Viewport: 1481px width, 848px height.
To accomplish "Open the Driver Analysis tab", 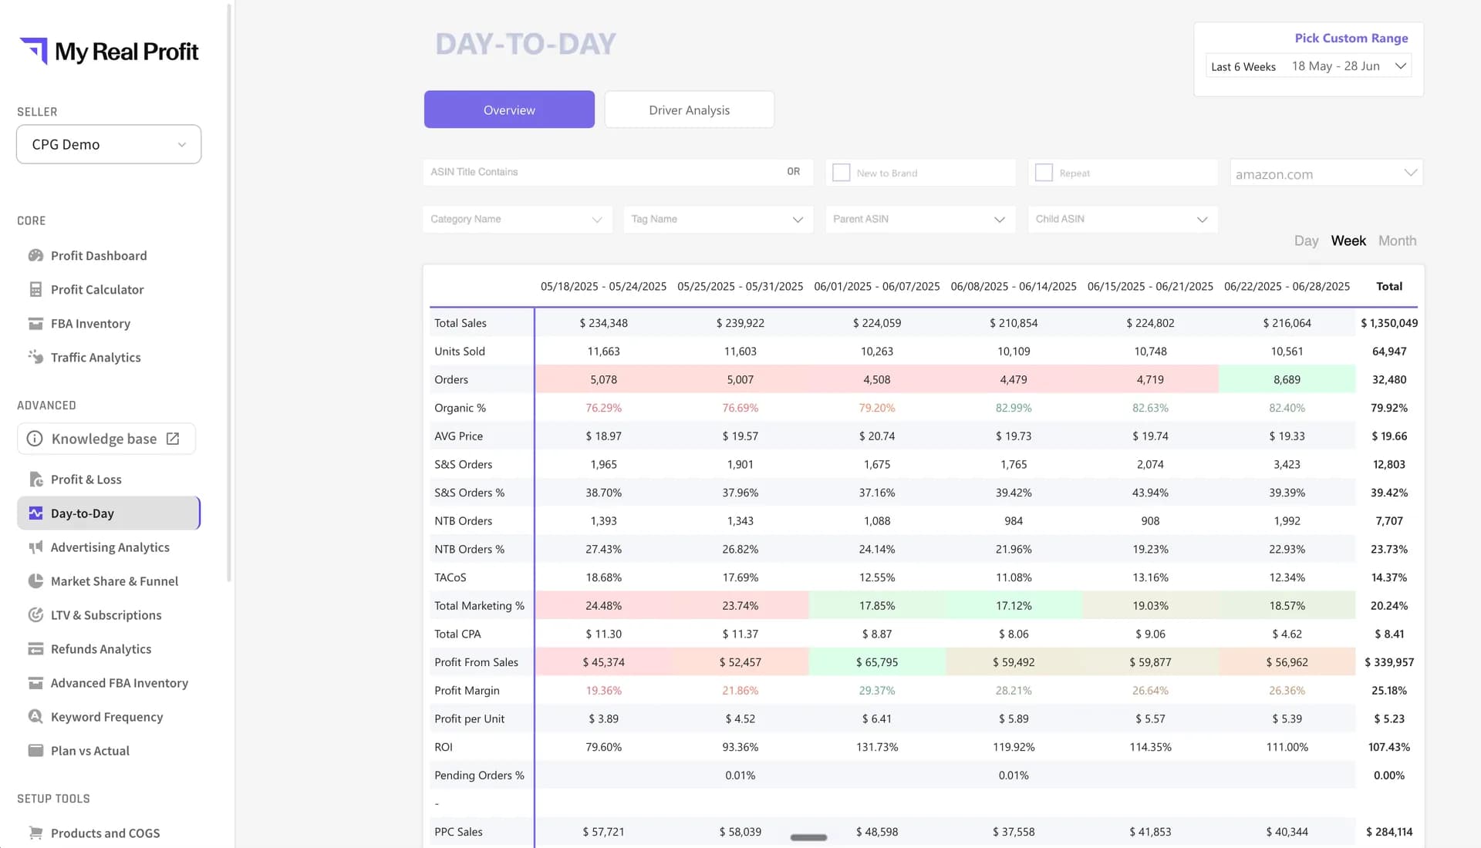I will pos(689,109).
